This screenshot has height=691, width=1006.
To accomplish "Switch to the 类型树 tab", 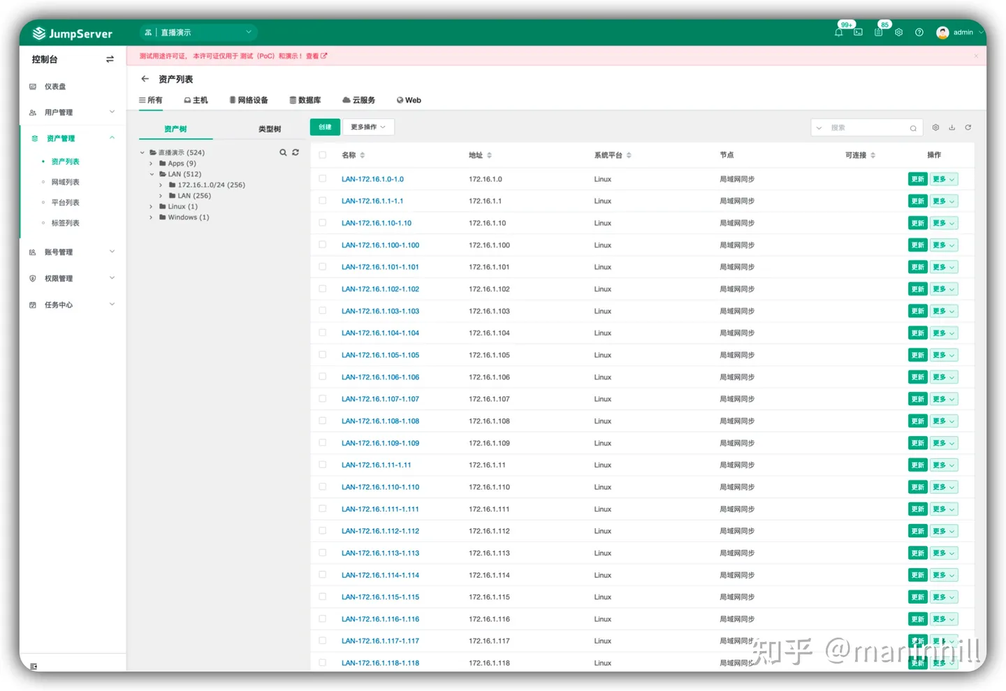I will click(x=270, y=129).
